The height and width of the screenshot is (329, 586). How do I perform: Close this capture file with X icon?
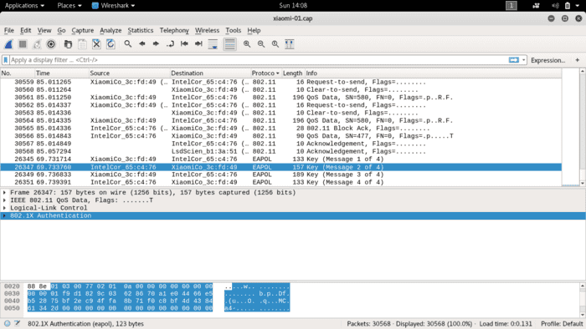click(x=96, y=44)
